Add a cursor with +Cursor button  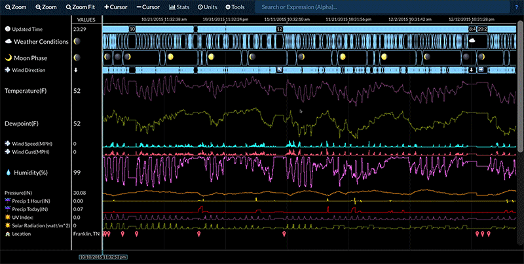(x=117, y=7)
